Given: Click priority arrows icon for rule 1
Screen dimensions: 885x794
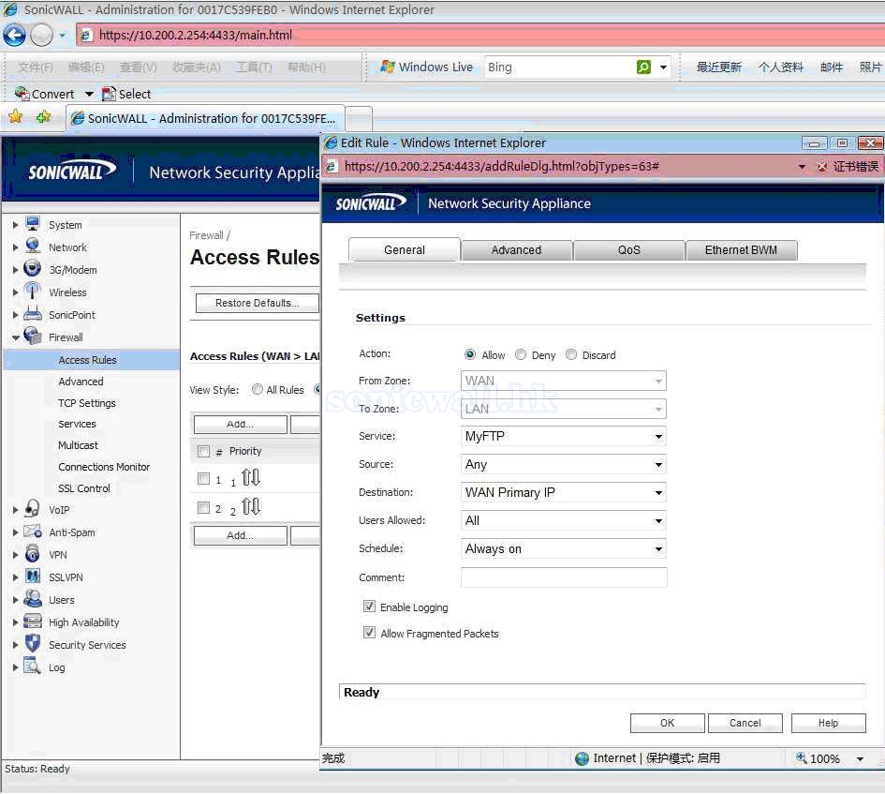Looking at the screenshot, I should pyautogui.click(x=251, y=478).
